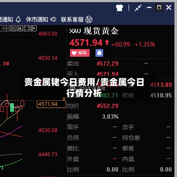Viewport: 177px width, 177px height.
Task: Click the 委比 label
Action: 73,148
